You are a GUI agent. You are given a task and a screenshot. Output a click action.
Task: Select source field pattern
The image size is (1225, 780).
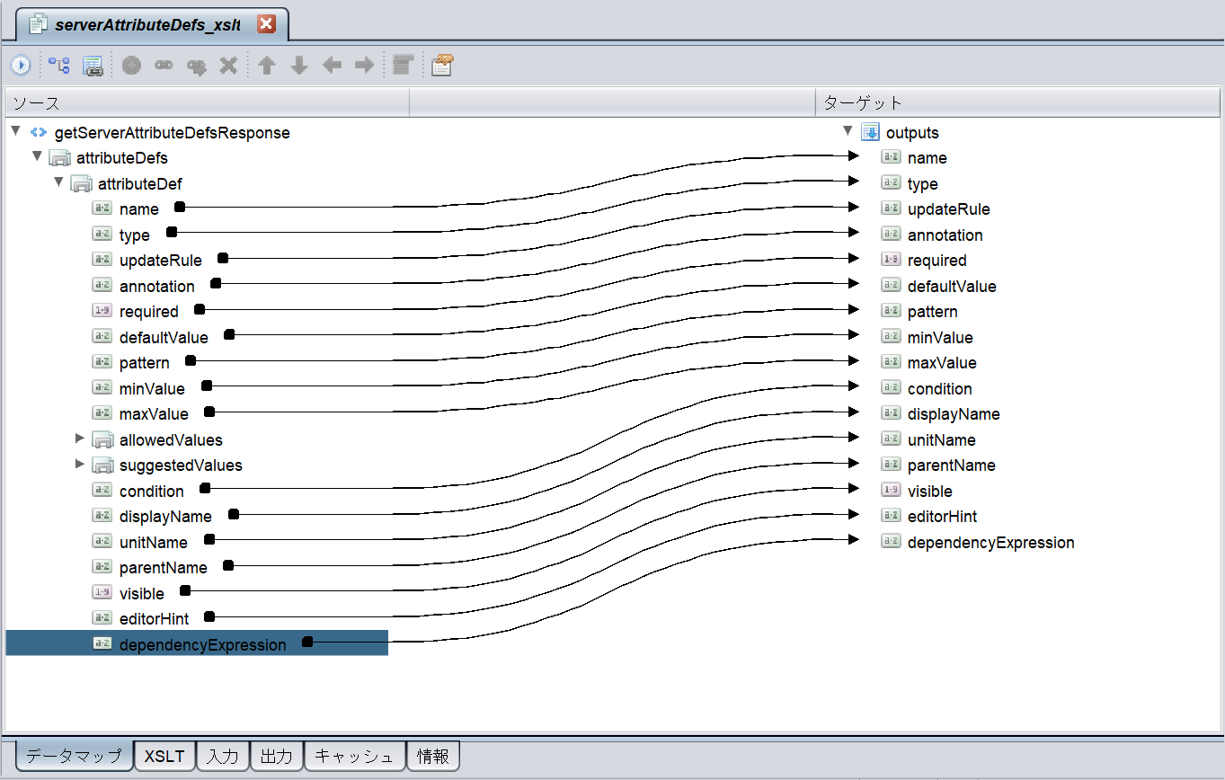[x=145, y=363]
